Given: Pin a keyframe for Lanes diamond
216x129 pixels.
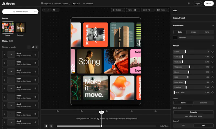Looking at the screenshot, I should (212, 52).
